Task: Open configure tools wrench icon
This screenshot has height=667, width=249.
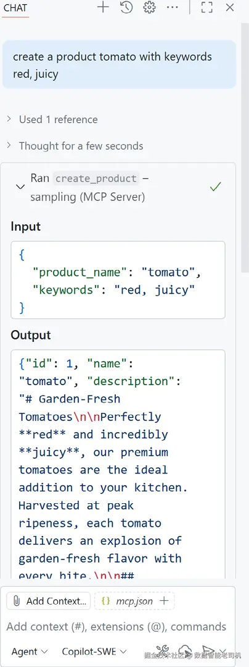Action: coord(163,650)
